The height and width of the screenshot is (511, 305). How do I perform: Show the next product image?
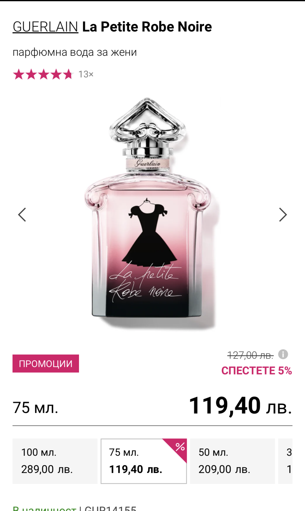[283, 215]
